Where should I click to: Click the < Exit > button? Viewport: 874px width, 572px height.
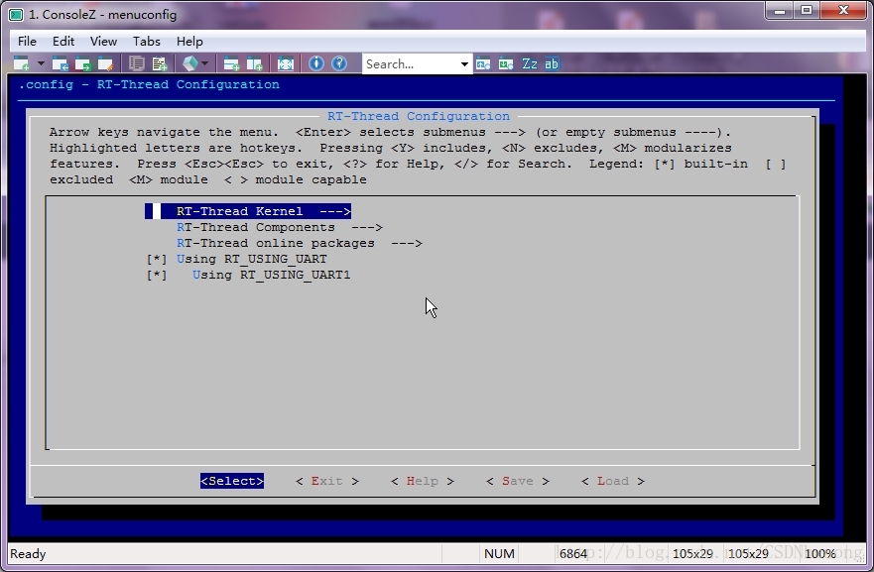[x=327, y=481]
